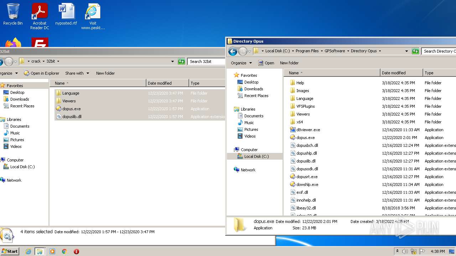Open Pictures library in Directory Opus sidebar
The image size is (456, 256).
point(251,129)
